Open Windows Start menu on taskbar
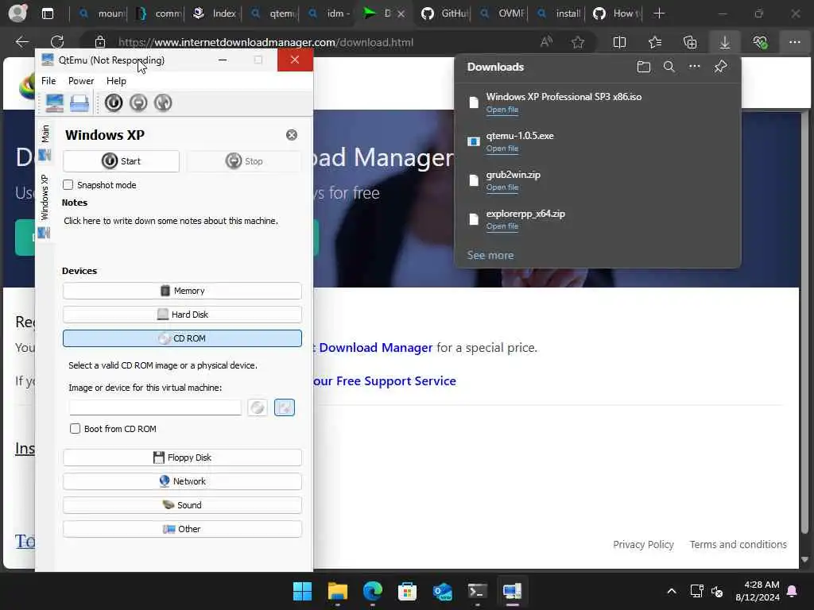Viewport: 814px width, 610px height. point(302,591)
